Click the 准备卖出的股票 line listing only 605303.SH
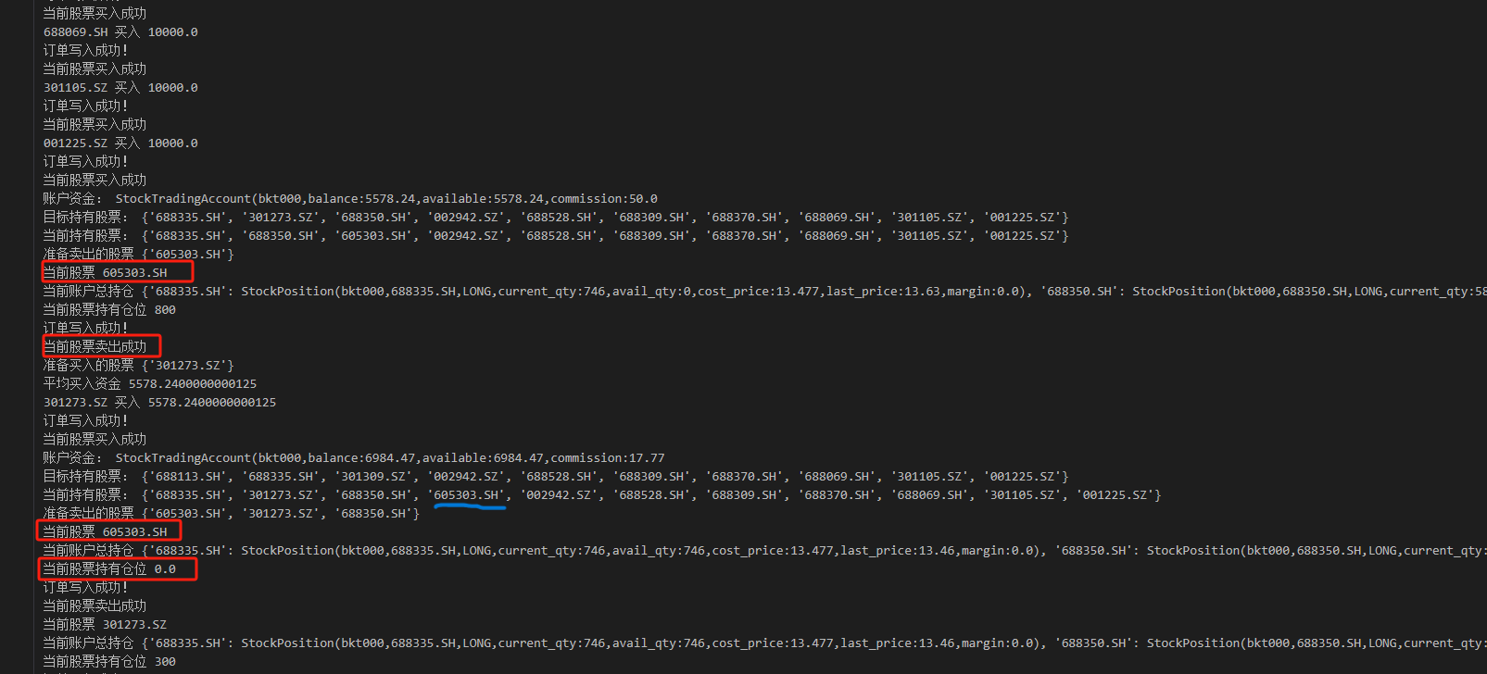Viewport: 1487px width, 674px height. pyautogui.click(x=139, y=255)
